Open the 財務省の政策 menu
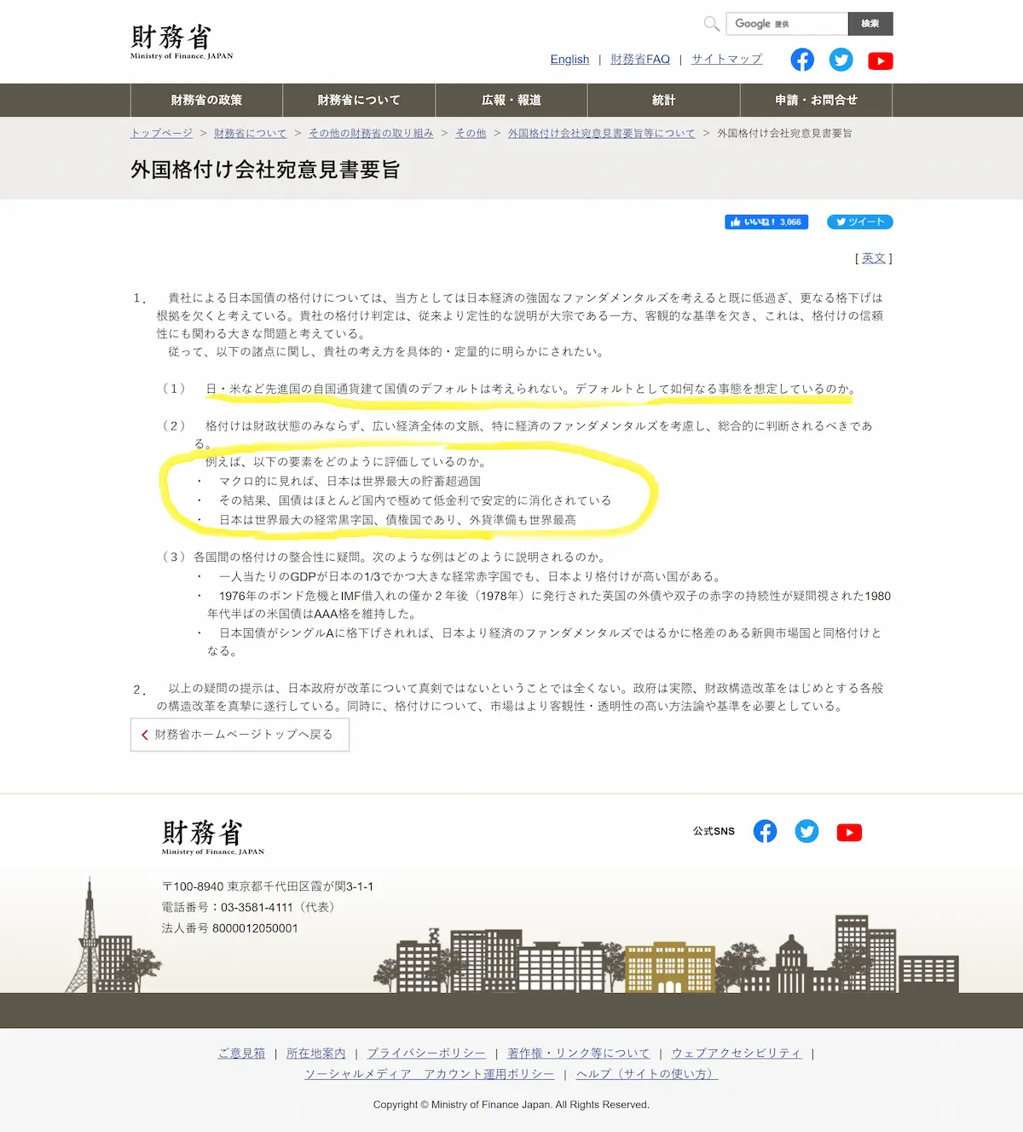This screenshot has height=1132, width=1023. 206,100
